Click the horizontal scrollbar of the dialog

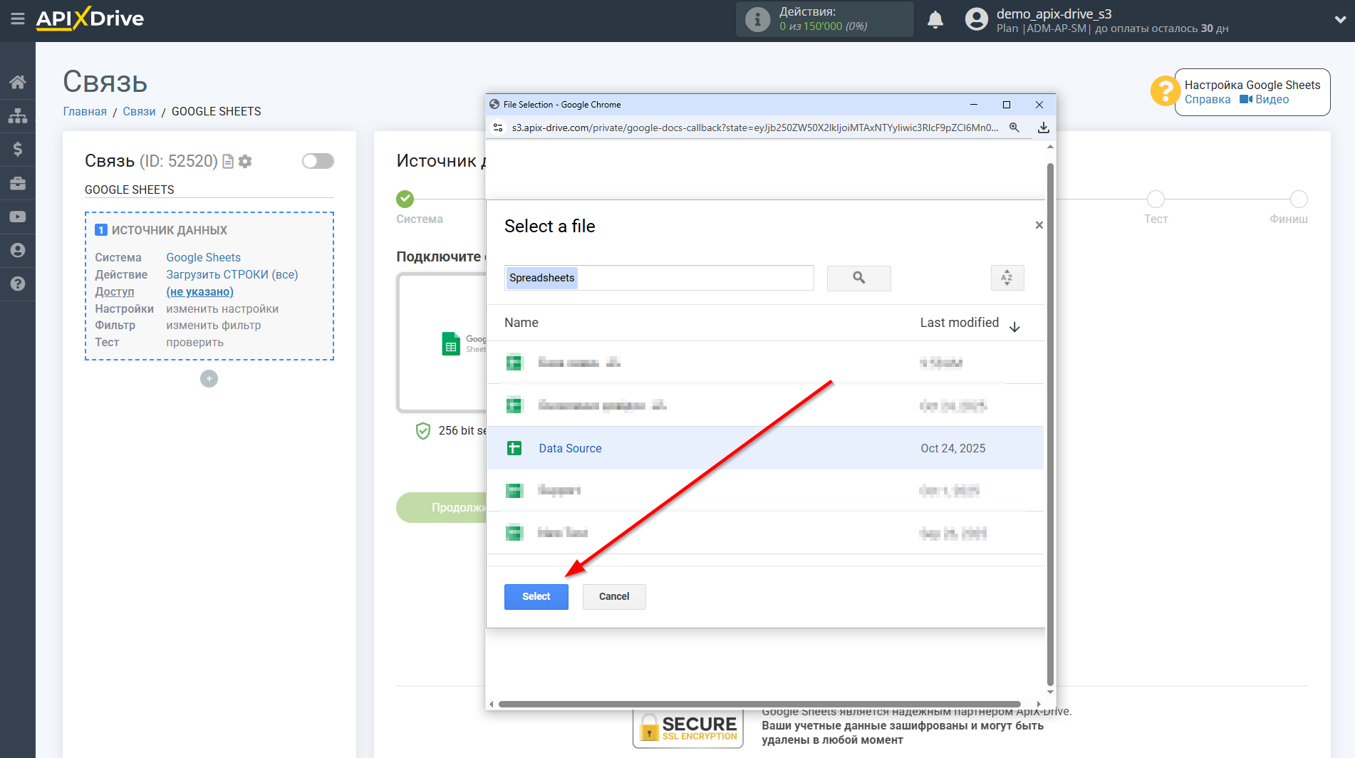coord(762,705)
